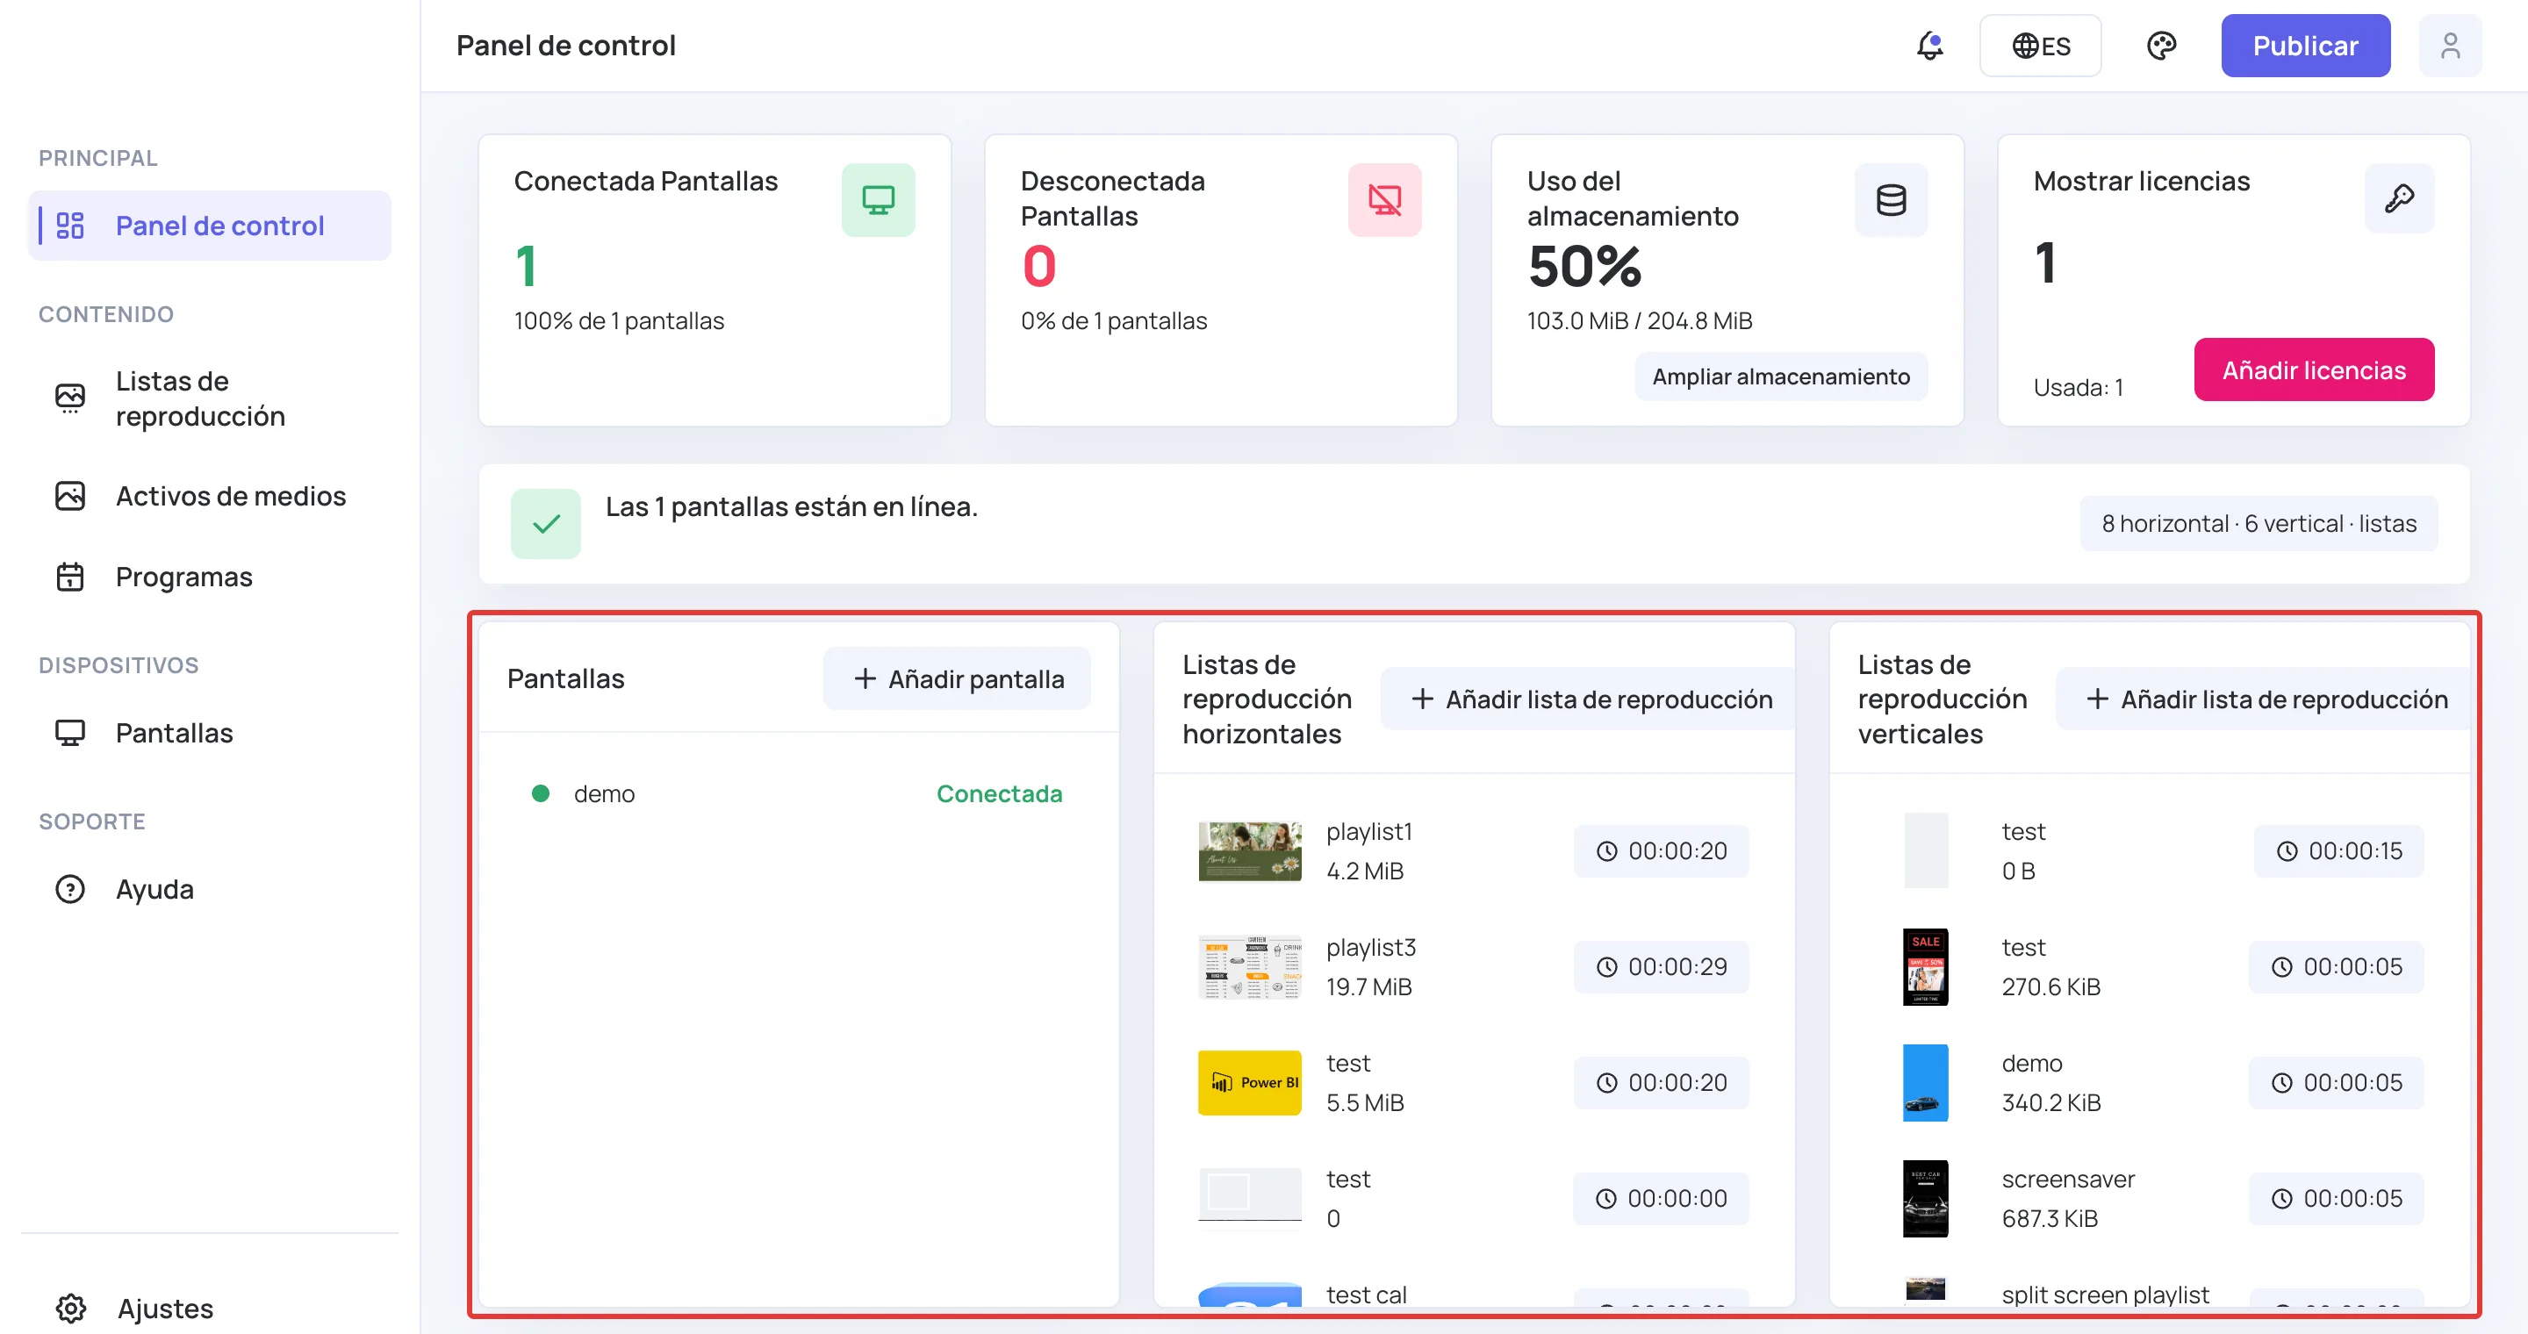The image size is (2528, 1334).
Task: Select Panel de control in the sidebar
Action: 210,226
